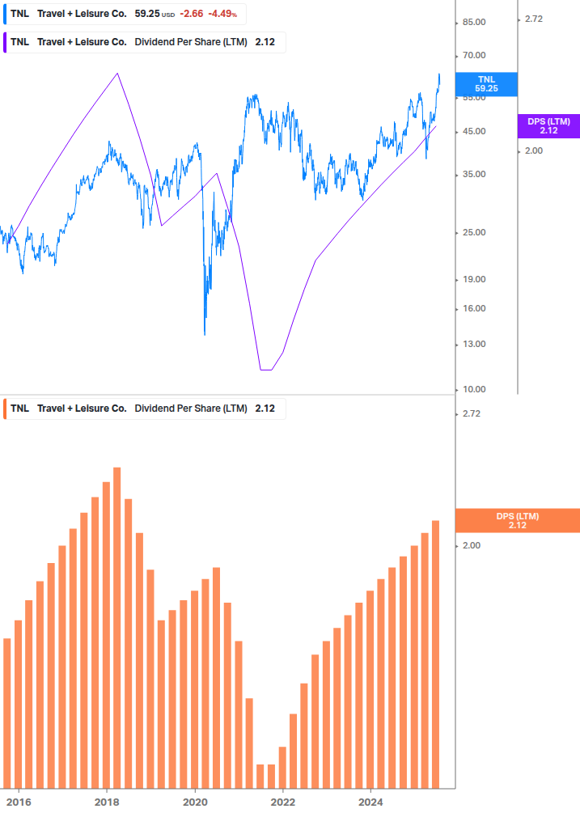Viewport: 580px width, 813px height.
Task: Click the 2022 label on the time axis
Action: pyautogui.click(x=283, y=802)
